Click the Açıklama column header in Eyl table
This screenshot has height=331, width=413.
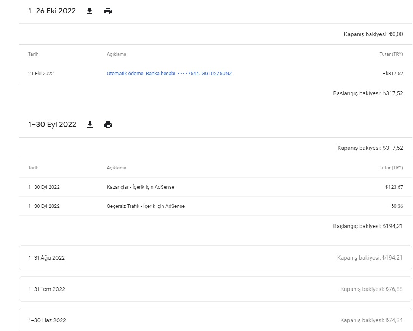(117, 168)
